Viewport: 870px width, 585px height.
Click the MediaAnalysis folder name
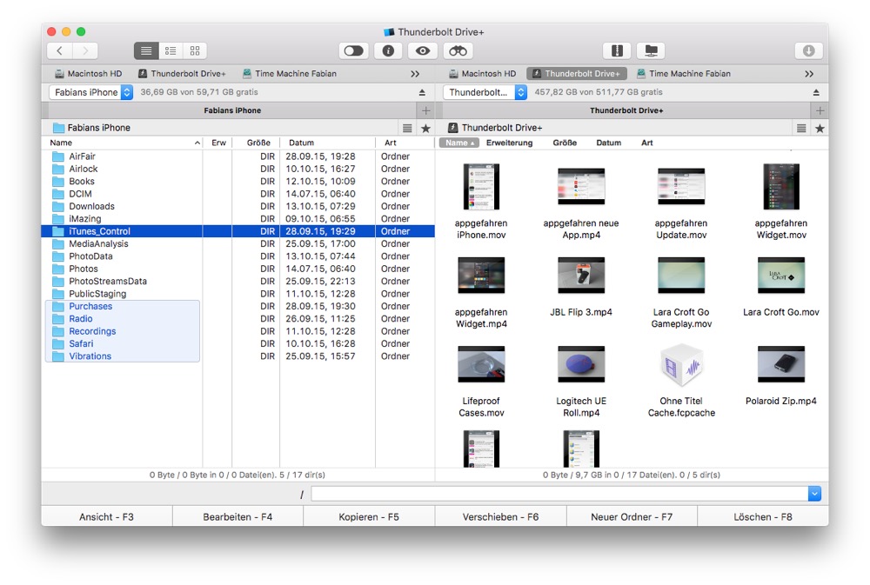coord(98,244)
